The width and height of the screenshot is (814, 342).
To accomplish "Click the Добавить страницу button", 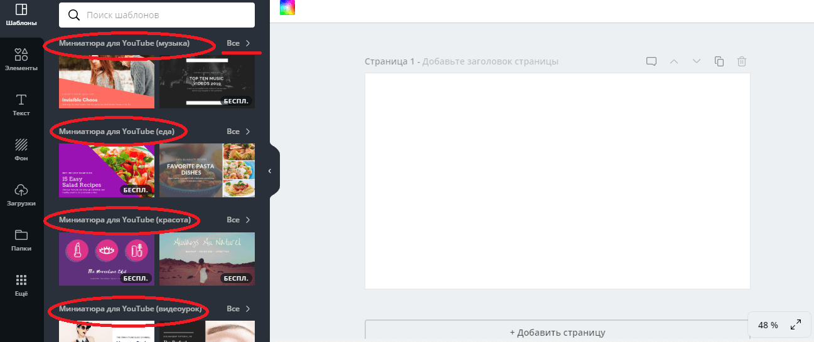I will (557, 332).
